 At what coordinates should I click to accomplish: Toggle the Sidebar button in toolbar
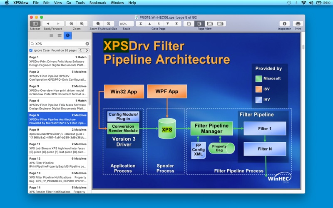(x=35, y=24)
